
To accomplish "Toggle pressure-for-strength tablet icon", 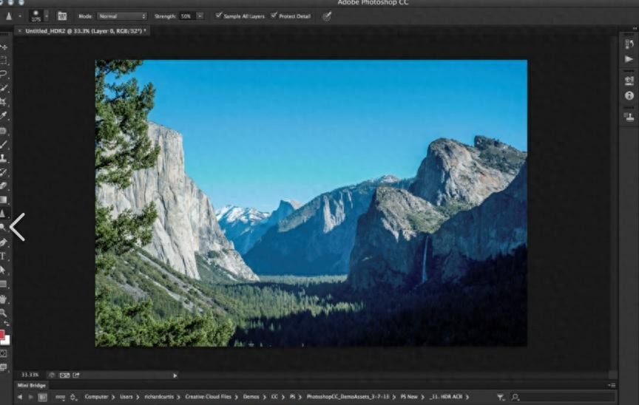I will click(x=326, y=16).
